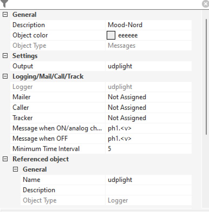Edit the Minimum Time Interval value
Viewport: 209px width, 212px height.
[148, 149]
